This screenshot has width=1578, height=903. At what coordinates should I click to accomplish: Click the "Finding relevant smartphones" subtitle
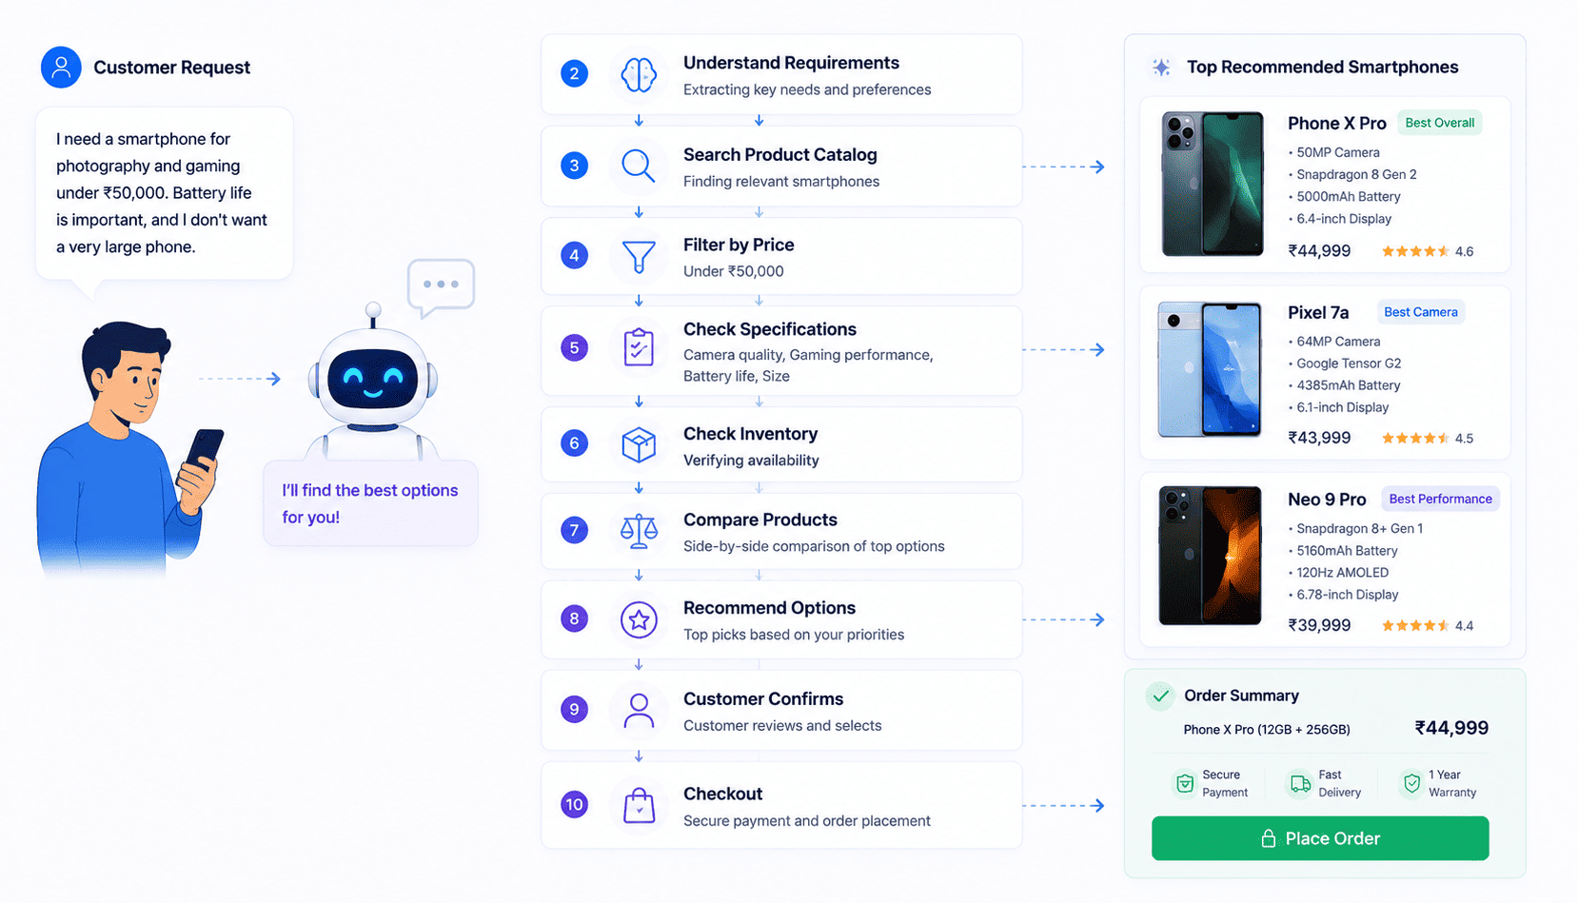pos(781,182)
